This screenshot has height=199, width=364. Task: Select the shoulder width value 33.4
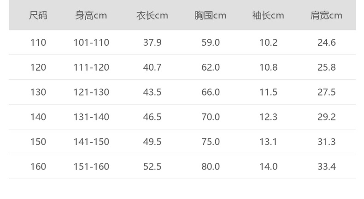point(326,166)
